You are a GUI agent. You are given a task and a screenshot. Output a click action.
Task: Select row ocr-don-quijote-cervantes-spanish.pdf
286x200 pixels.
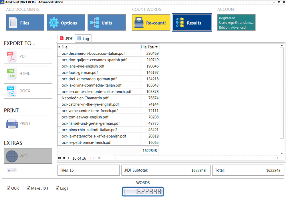(x=108, y=60)
